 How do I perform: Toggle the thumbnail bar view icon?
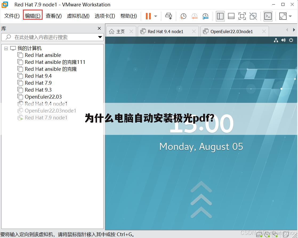pos(231,16)
